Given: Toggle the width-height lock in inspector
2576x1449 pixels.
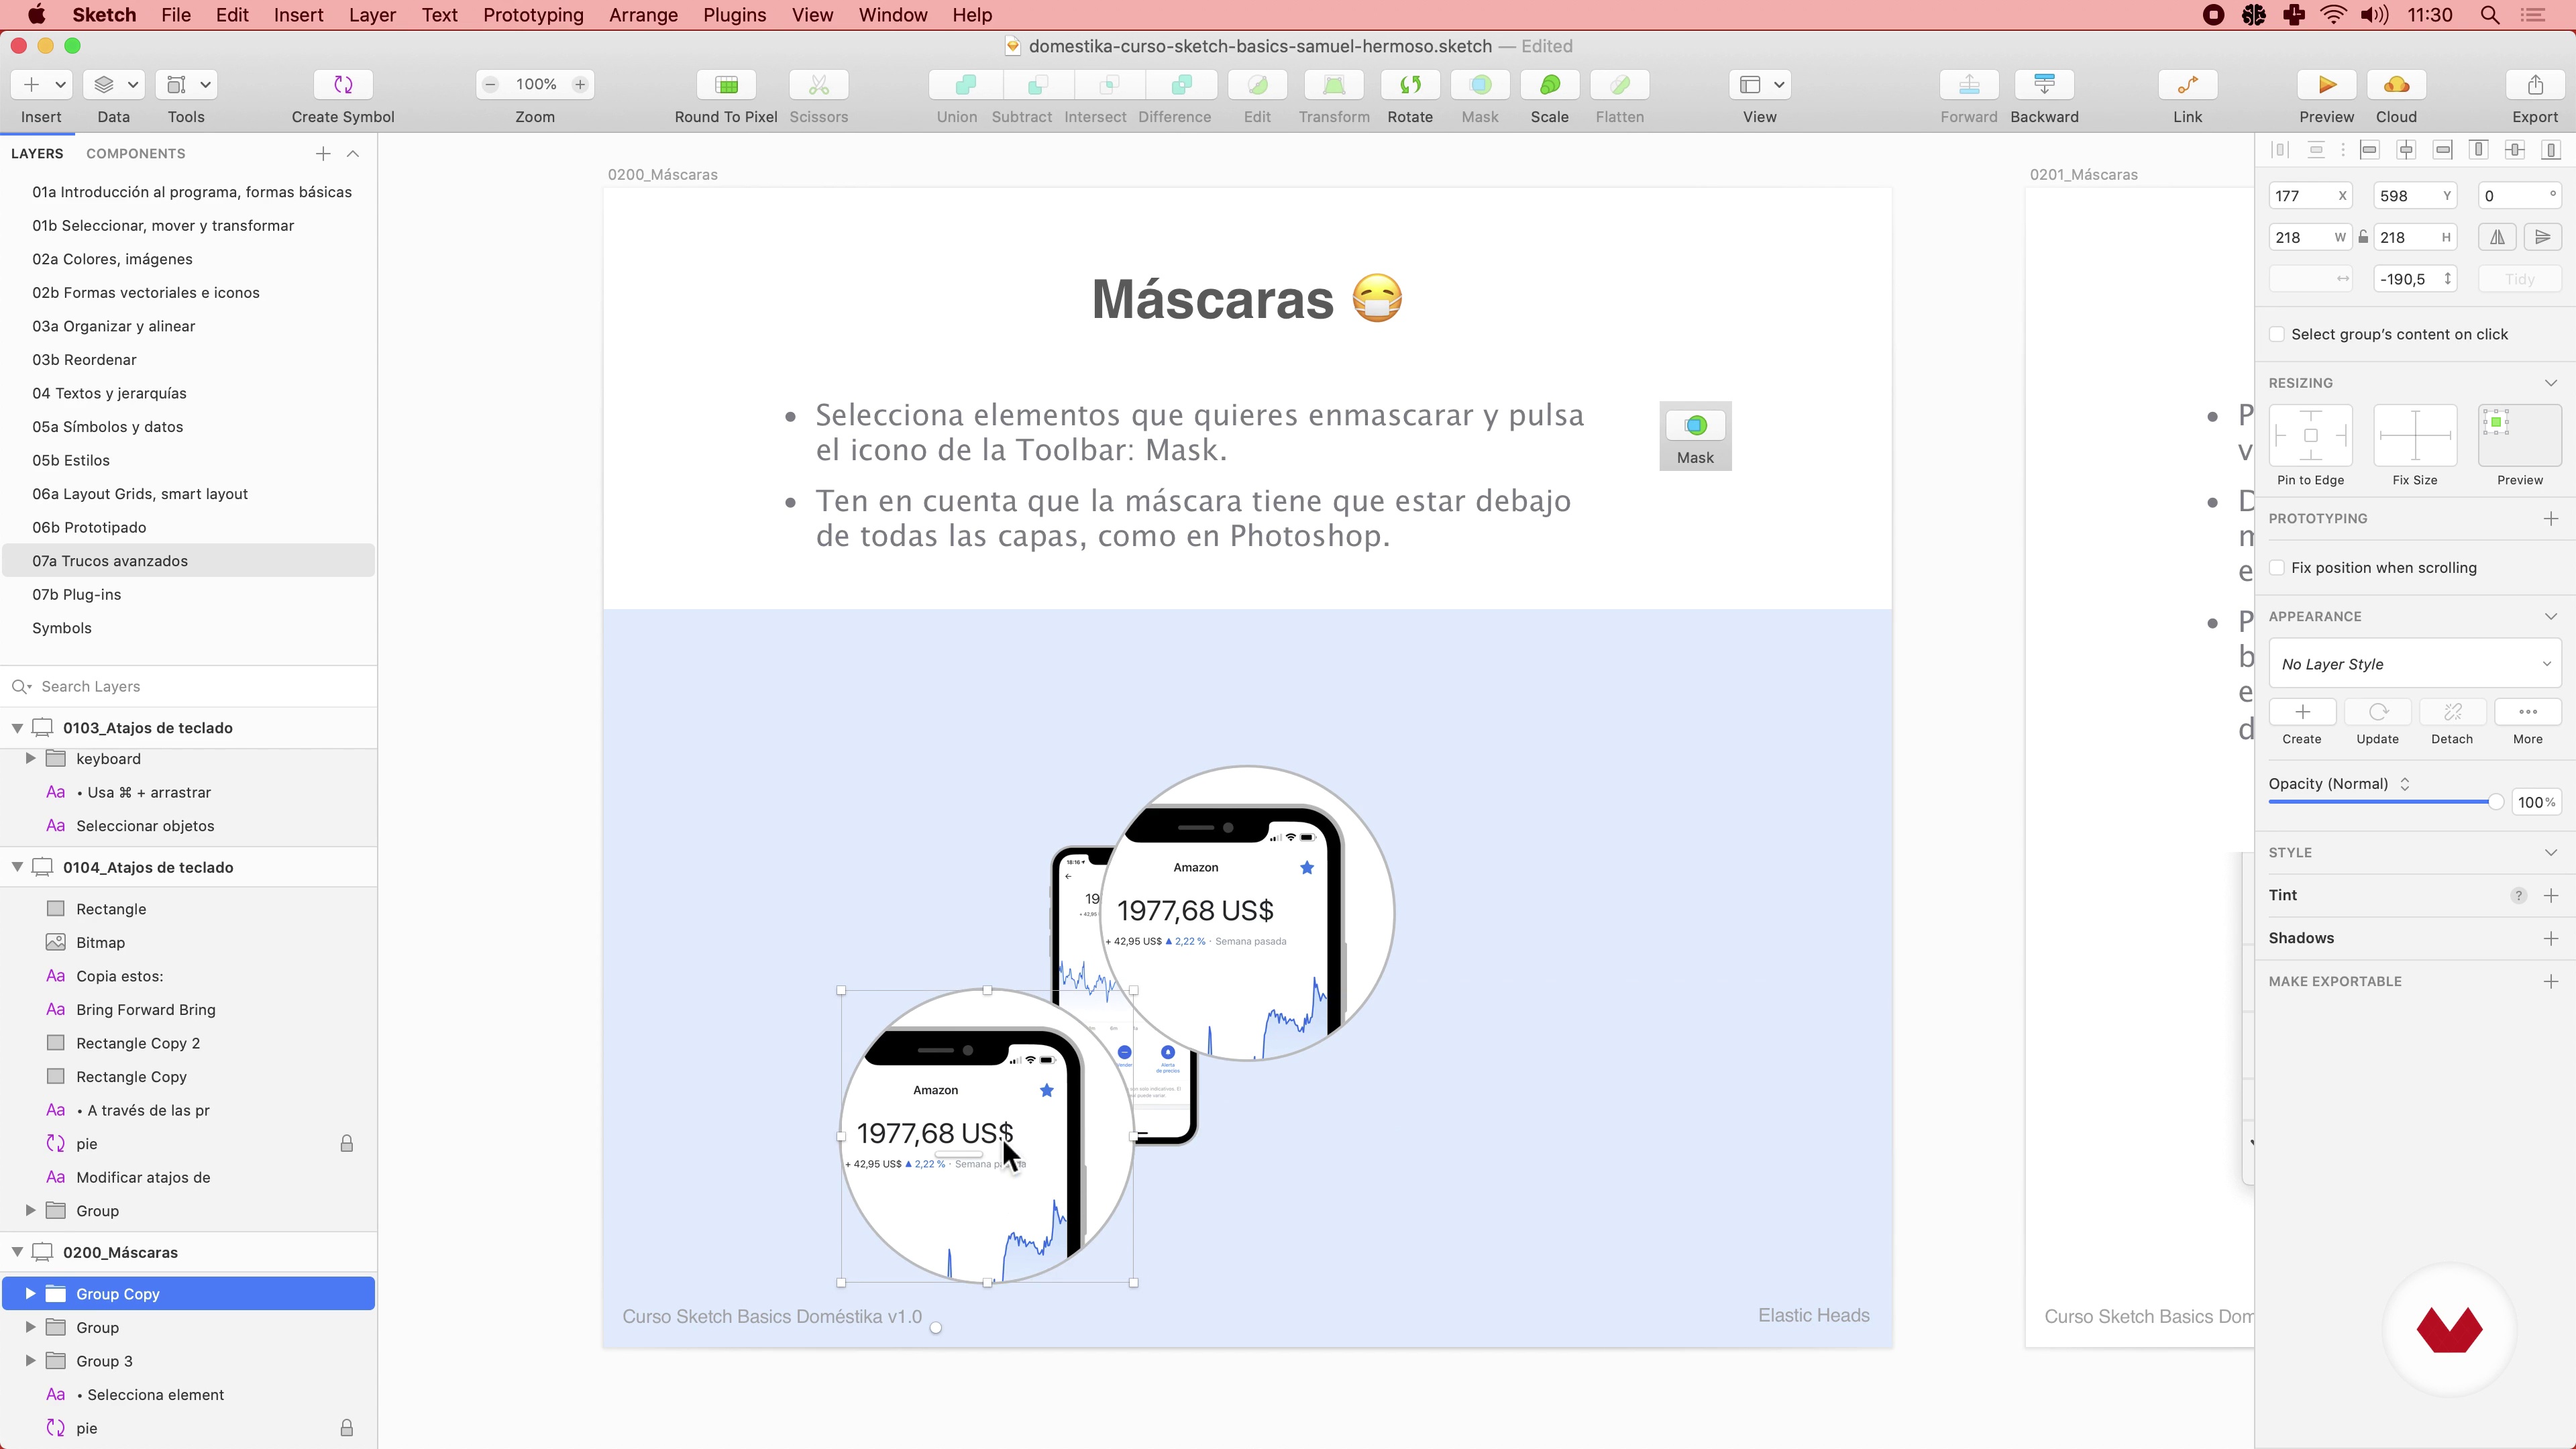Looking at the screenshot, I should tap(2363, 238).
